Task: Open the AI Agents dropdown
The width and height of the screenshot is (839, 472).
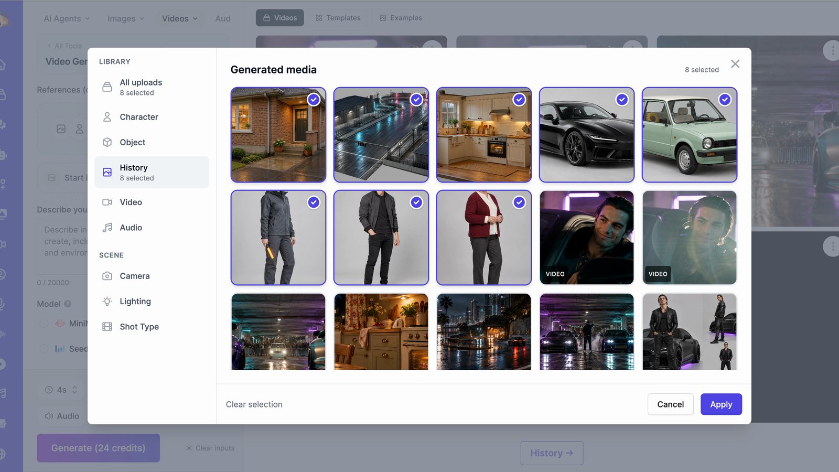Action: [x=67, y=18]
